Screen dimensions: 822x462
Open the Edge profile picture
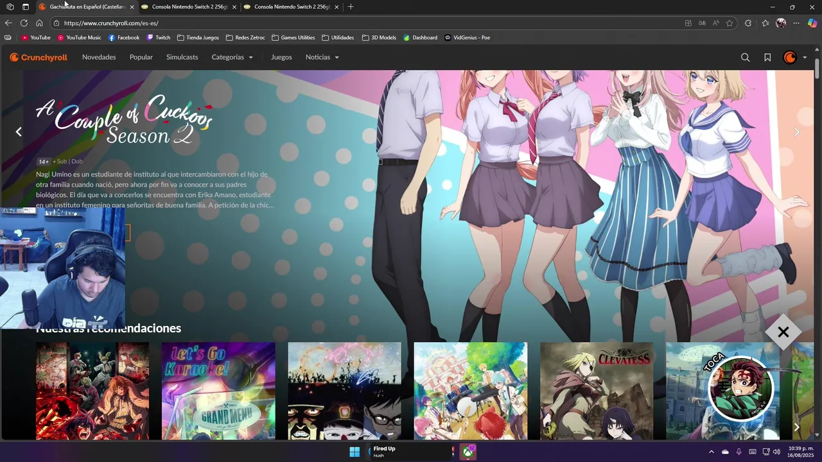pyautogui.click(x=781, y=23)
